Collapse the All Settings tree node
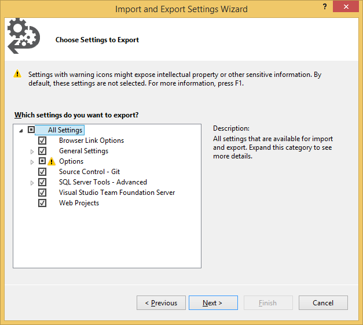This screenshot has height=325, width=363. point(21,131)
